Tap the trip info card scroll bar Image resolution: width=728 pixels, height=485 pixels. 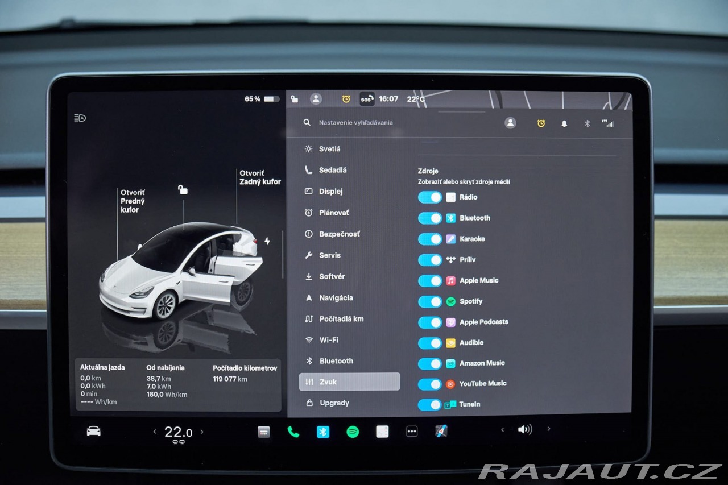coord(283,254)
